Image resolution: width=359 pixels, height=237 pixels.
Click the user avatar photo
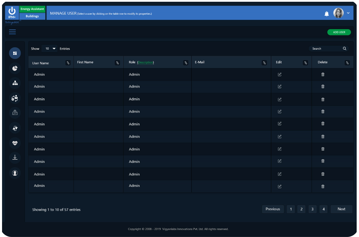click(x=339, y=13)
